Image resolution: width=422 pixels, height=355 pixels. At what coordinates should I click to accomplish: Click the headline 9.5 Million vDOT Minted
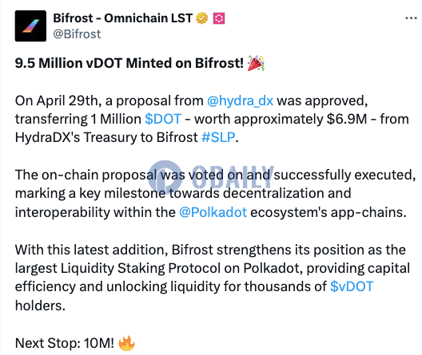129,63
